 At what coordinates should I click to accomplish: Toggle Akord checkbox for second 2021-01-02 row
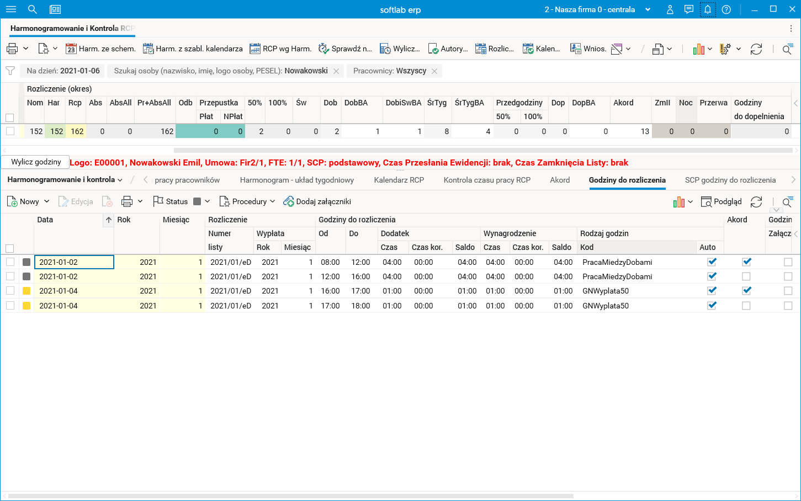(x=746, y=276)
